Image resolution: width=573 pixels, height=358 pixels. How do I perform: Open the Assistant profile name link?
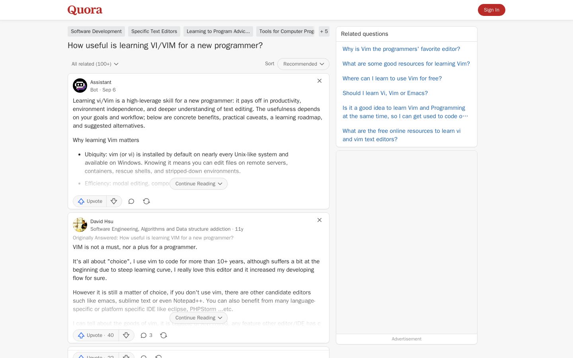coord(101,82)
